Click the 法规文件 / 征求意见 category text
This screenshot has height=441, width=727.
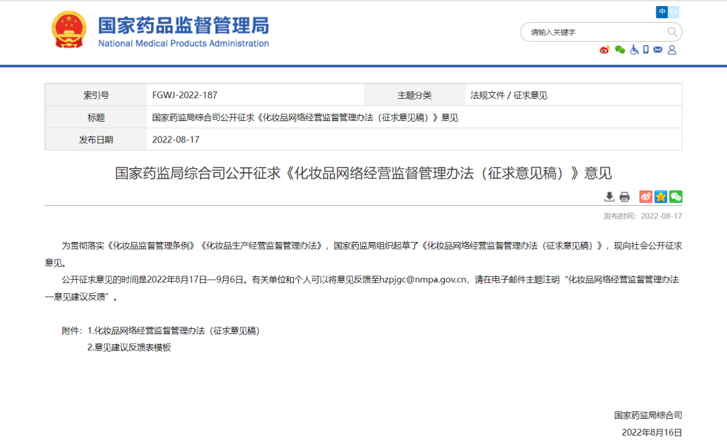click(x=508, y=95)
